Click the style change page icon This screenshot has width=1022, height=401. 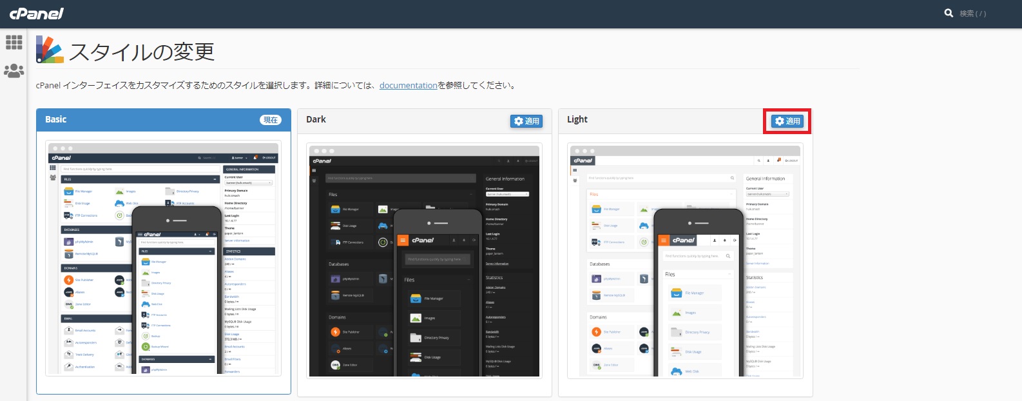(50, 50)
